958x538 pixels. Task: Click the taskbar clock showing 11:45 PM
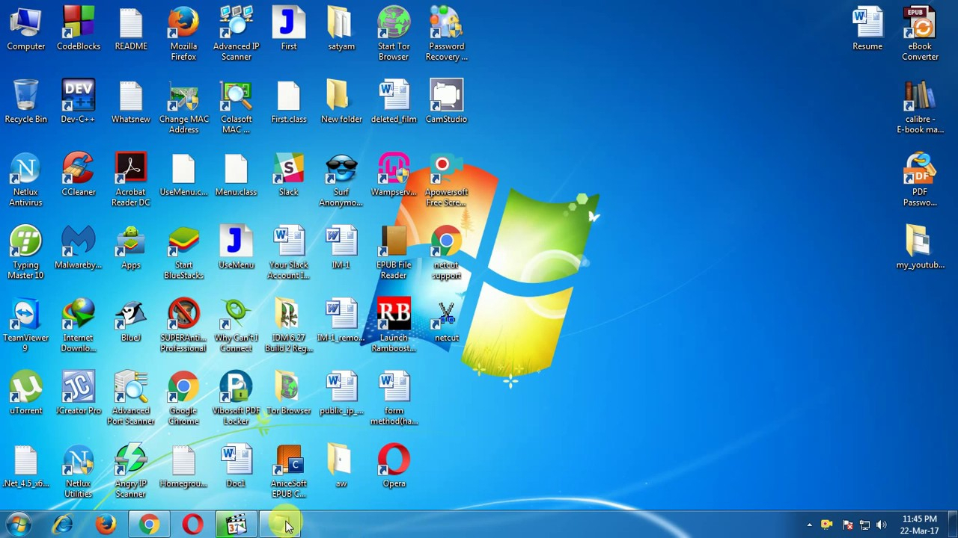coord(919,525)
